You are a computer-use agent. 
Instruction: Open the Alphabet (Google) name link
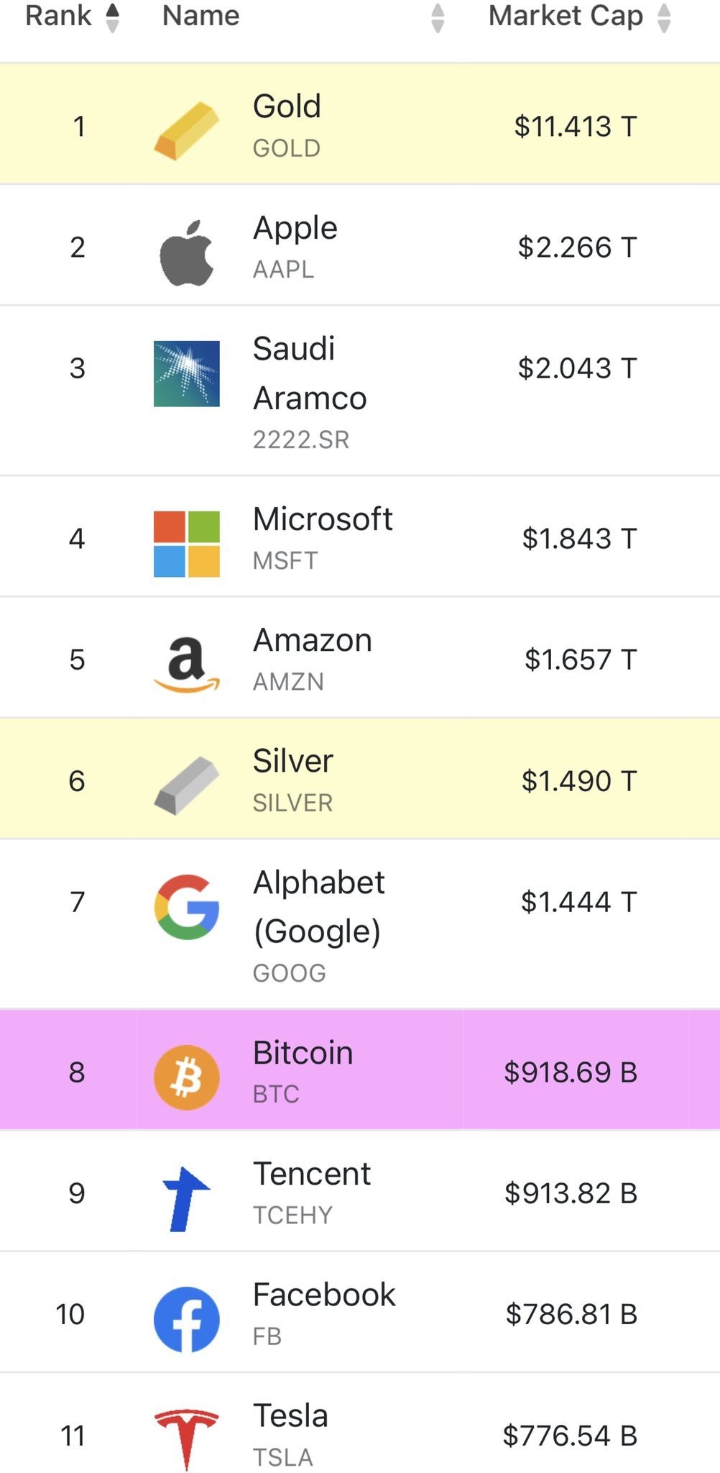tap(318, 906)
